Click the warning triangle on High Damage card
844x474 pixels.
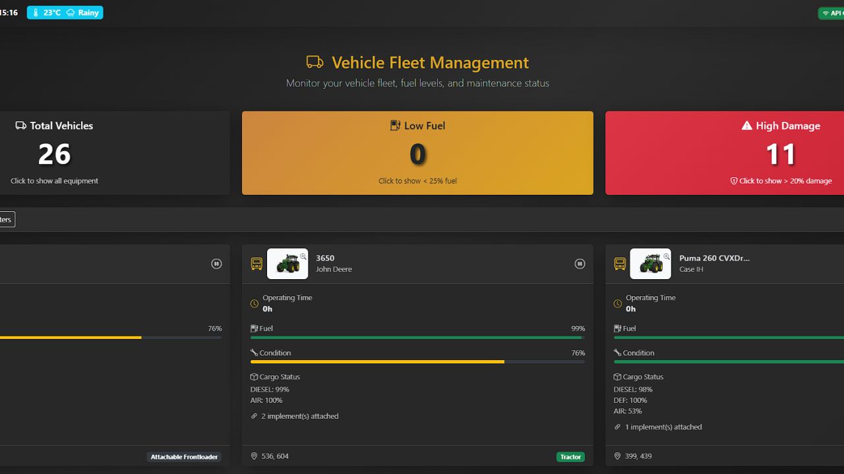(x=746, y=126)
